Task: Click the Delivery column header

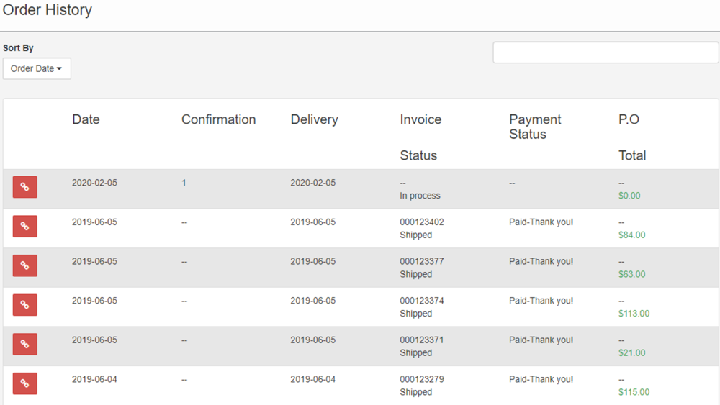Action: (314, 120)
